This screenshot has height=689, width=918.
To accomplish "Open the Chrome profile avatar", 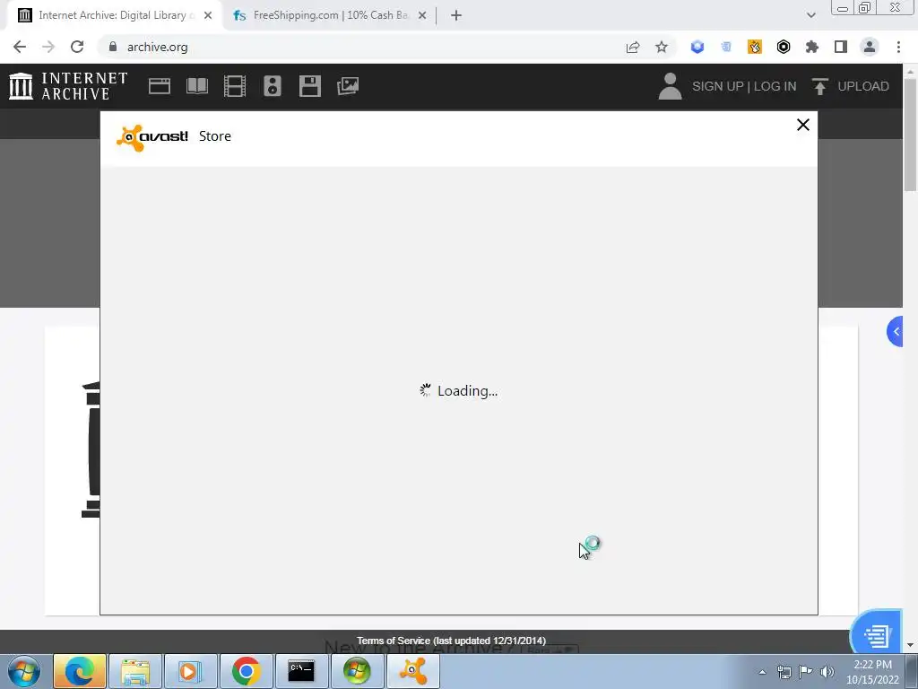I will 870,47.
